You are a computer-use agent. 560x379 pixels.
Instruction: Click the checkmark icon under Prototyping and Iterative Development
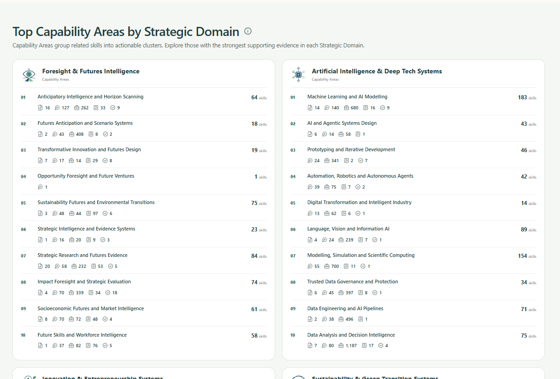361,161
